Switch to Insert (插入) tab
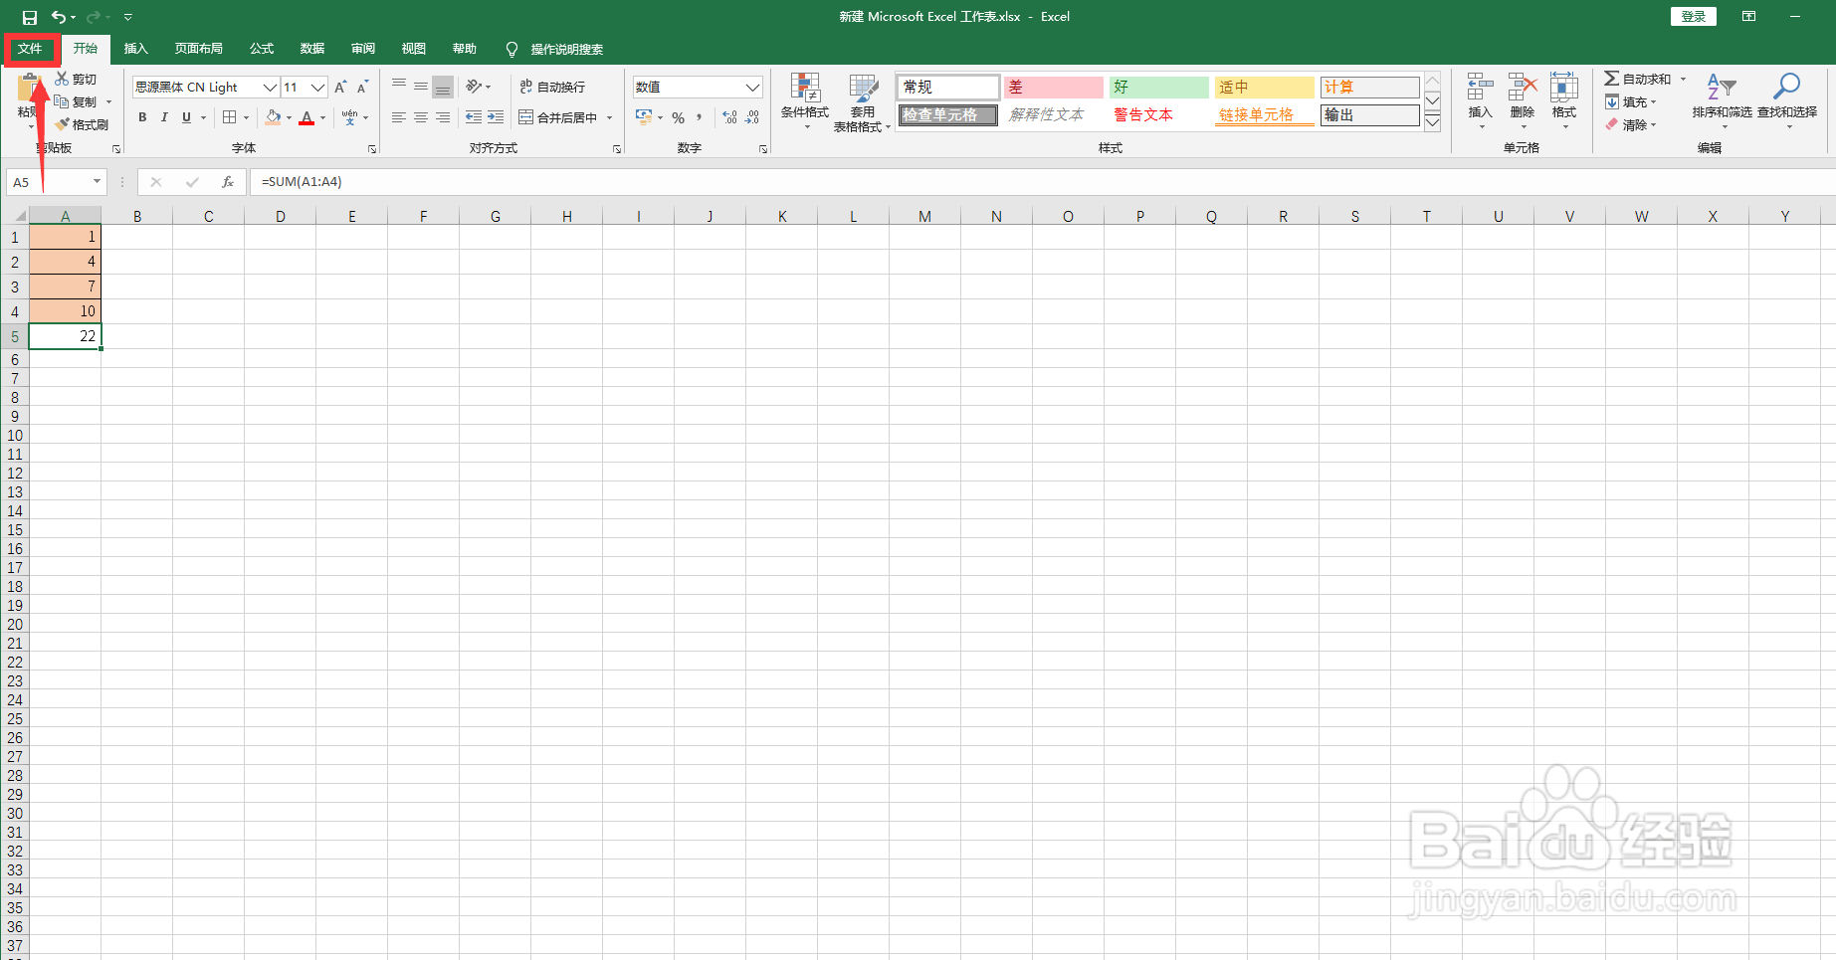Viewport: 1836px width, 960px height. pyautogui.click(x=135, y=49)
